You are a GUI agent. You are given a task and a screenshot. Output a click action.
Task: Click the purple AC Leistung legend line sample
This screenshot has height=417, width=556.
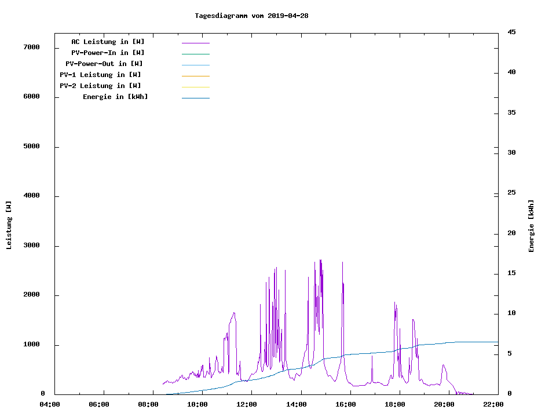pyautogui.click(x=195, y=43)
